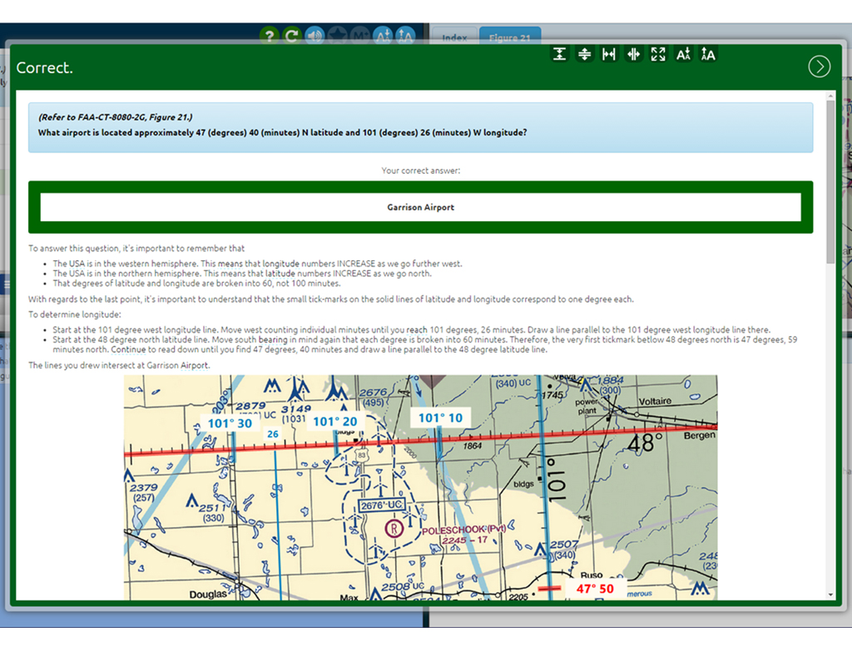
Task: Decrease font size in the green dialog header
Action: pos(683,54)
